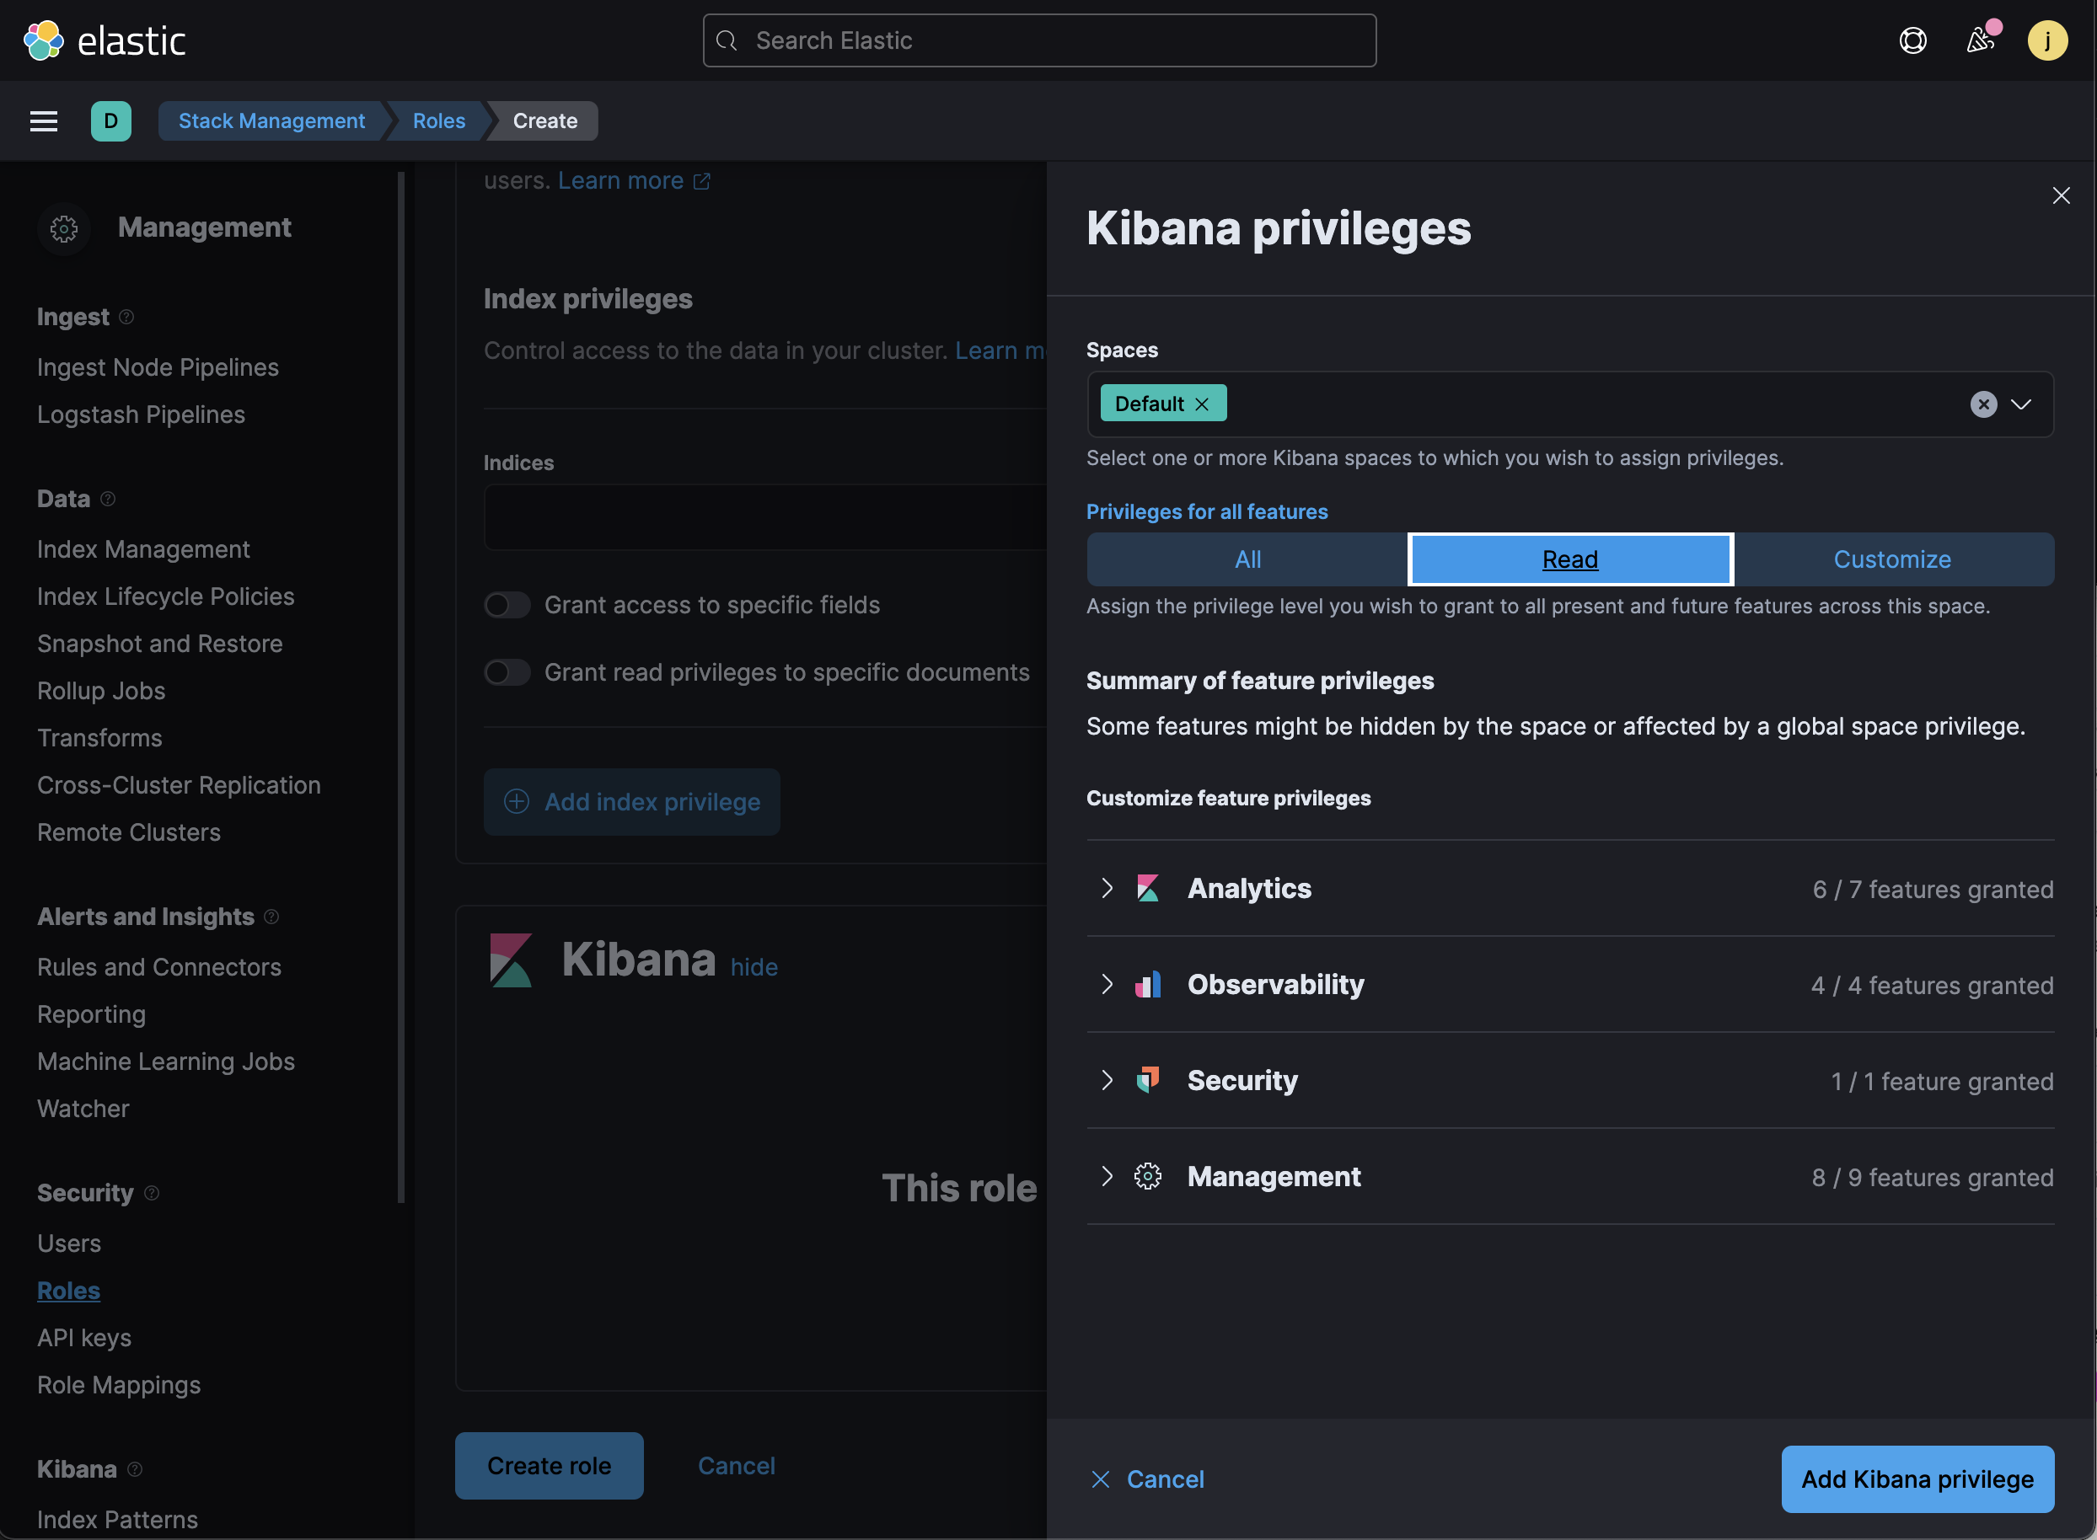This screenshot has height=1540, width=2097.
Task: Open Cross-Cluster Replication in sidebar
Action: 179,785
